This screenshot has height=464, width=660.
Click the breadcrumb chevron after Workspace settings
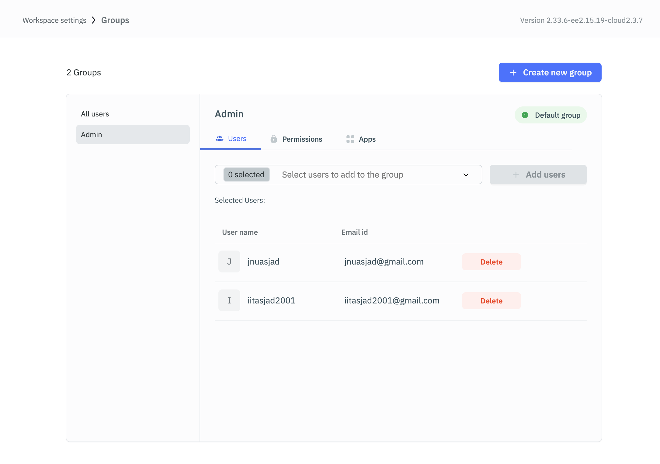94,20
